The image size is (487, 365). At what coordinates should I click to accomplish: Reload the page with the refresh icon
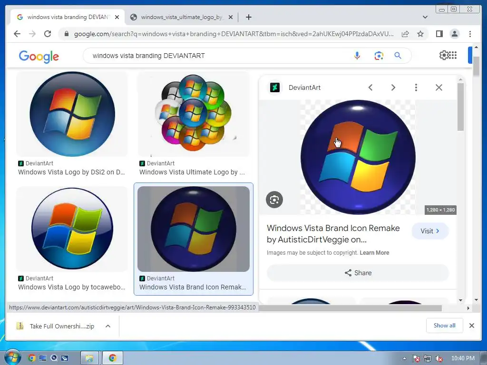[x=48, y=34]
